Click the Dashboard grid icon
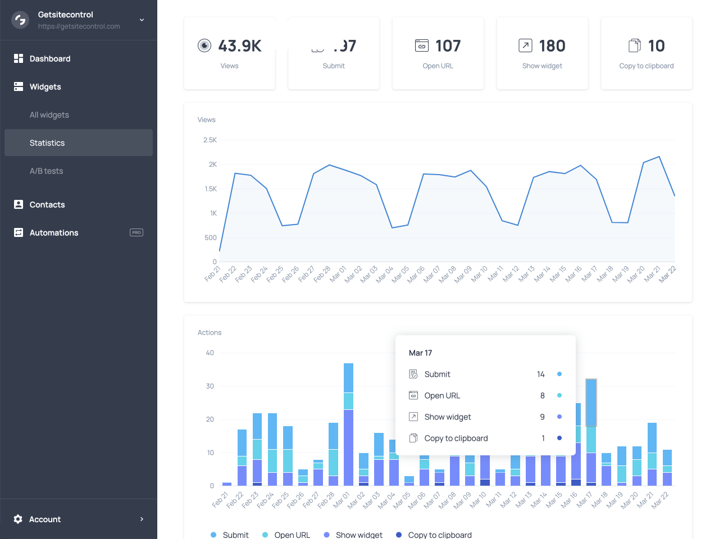 tap(19, 58)
